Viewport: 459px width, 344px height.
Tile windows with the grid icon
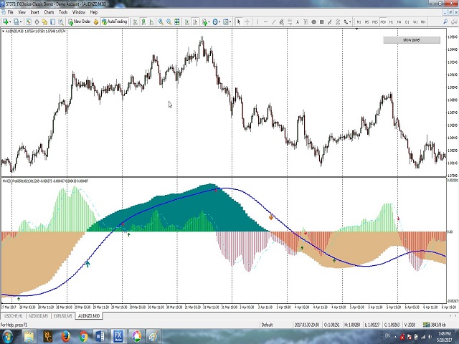(x=177, y=22)
